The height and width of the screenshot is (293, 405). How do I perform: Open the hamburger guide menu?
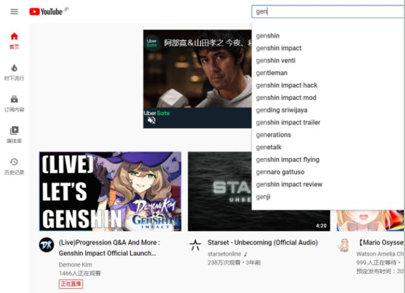point(14,11)
